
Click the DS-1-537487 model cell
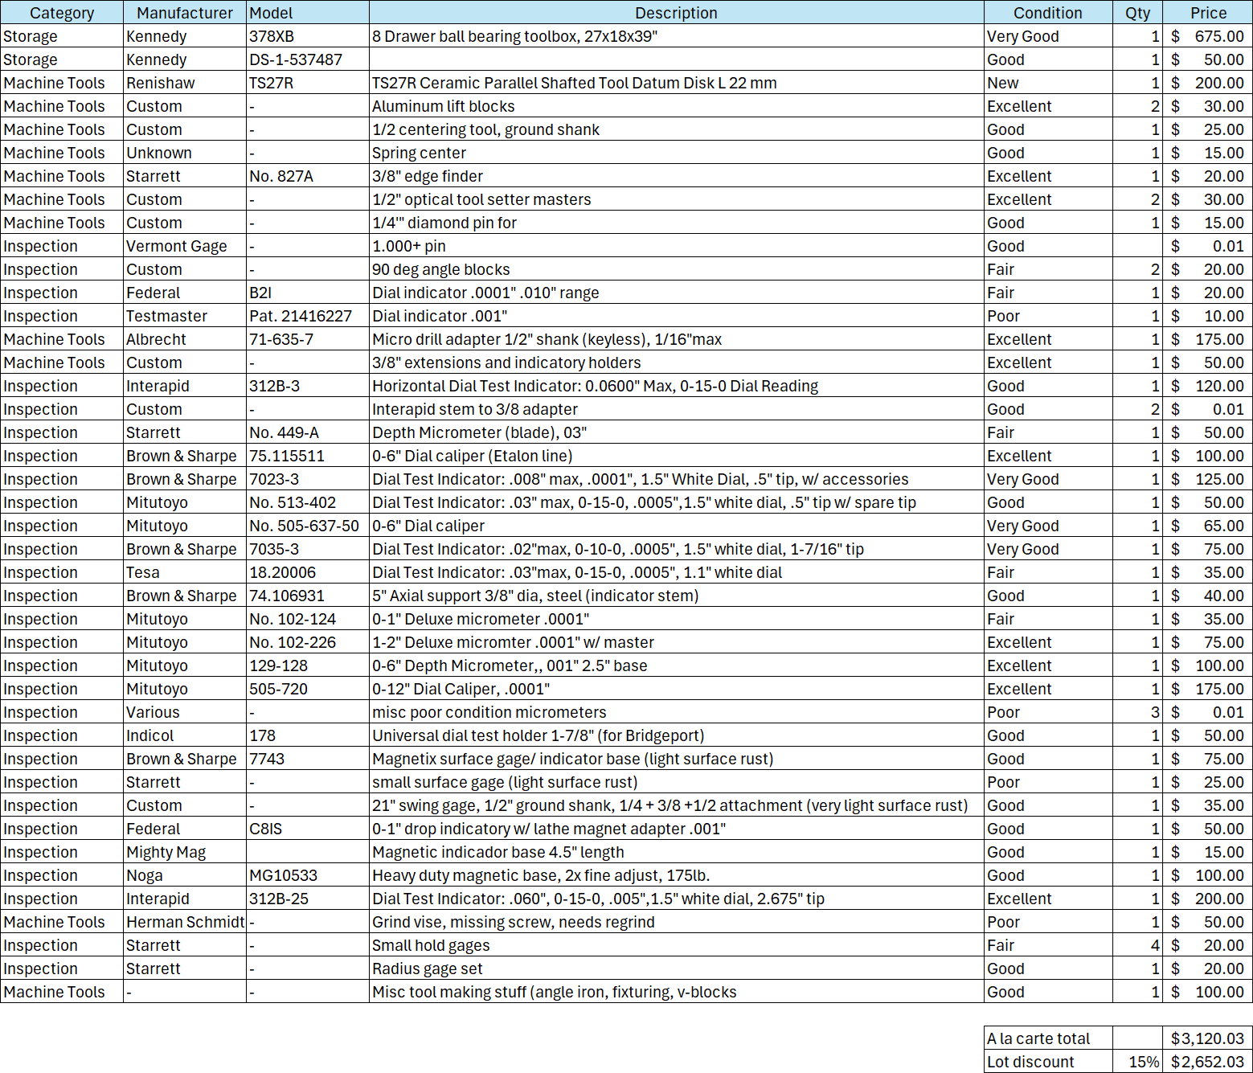(308, 59)
